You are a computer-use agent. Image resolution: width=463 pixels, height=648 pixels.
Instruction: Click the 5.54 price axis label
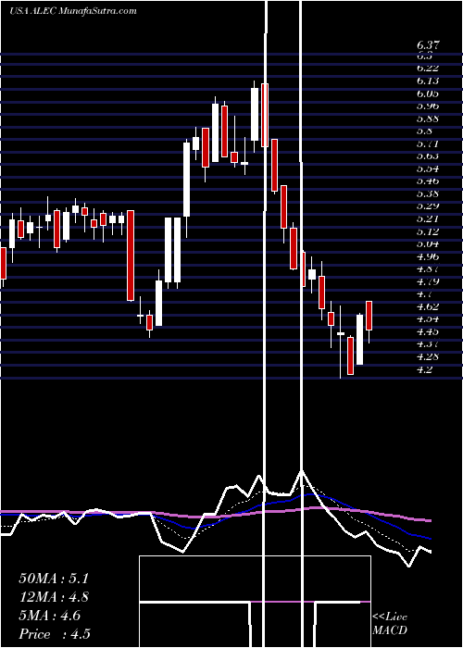(x=428, y=168)
